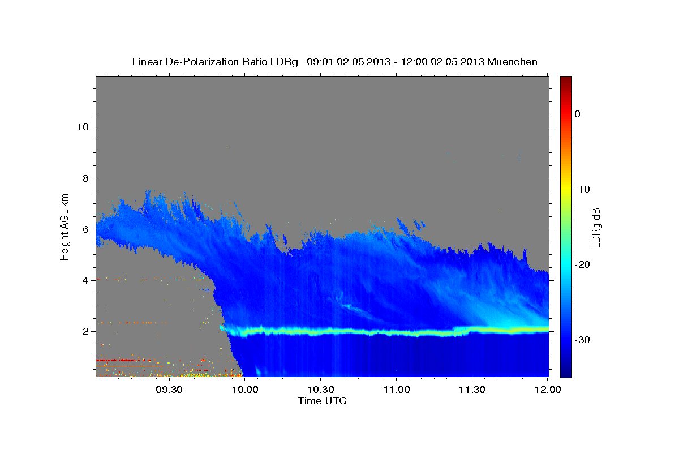Click the "Time UTC" axis label

322,401
